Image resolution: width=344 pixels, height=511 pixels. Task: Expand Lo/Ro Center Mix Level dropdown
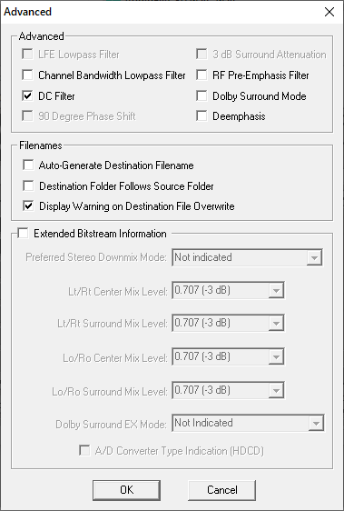pyautogui.click(x=228, y=356)
